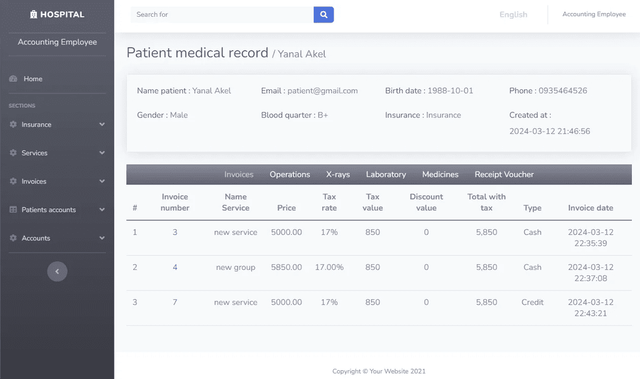The height and width of the screenshot is (379, 640).
Task: Click the 'Discount value' column header
Action: coord(426,202)
